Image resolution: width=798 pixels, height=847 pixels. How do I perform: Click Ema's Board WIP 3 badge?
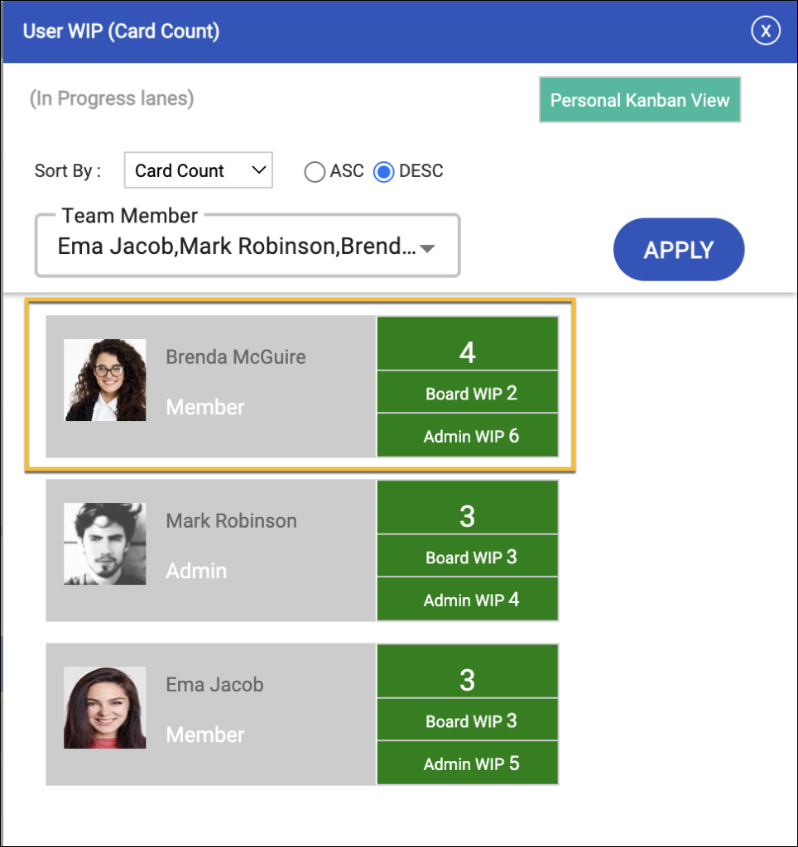(x=467, y=721)
